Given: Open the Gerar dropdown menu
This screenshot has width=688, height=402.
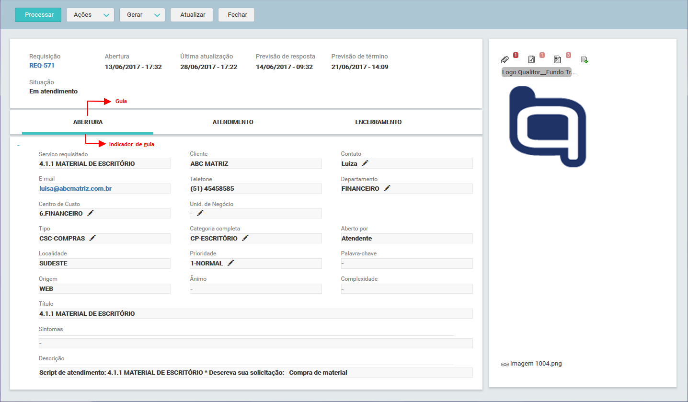Looking at the screenshot, I should (142, 15).
